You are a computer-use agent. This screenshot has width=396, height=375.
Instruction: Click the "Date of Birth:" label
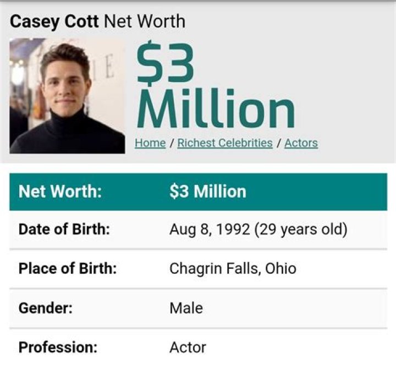64,229
